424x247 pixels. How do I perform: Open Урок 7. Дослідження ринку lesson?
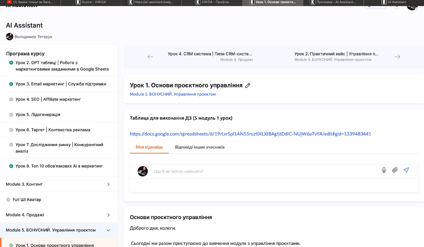59,148
